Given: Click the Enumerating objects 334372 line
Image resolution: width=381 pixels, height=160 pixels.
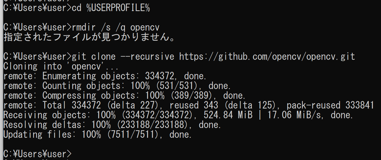Looking at the screenshot, I should 105,76.
